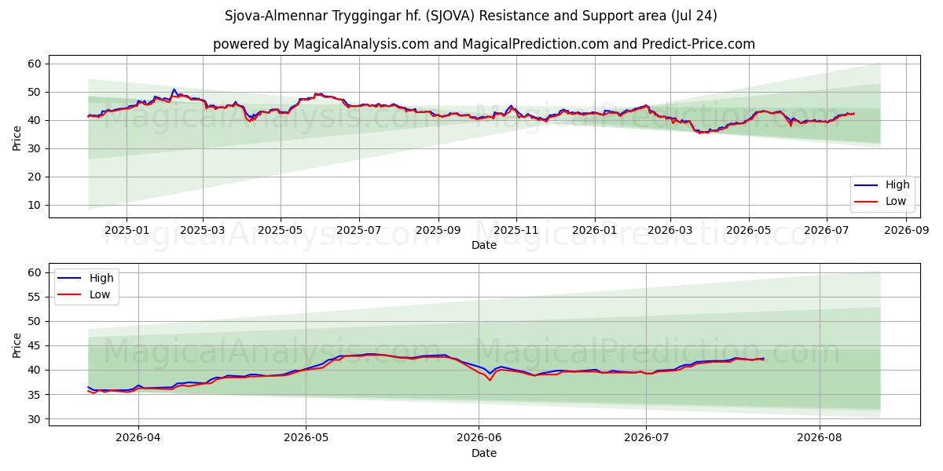Click the '60' price tick on the top chart
943x471 pixels.
click(x=36, y=64)
